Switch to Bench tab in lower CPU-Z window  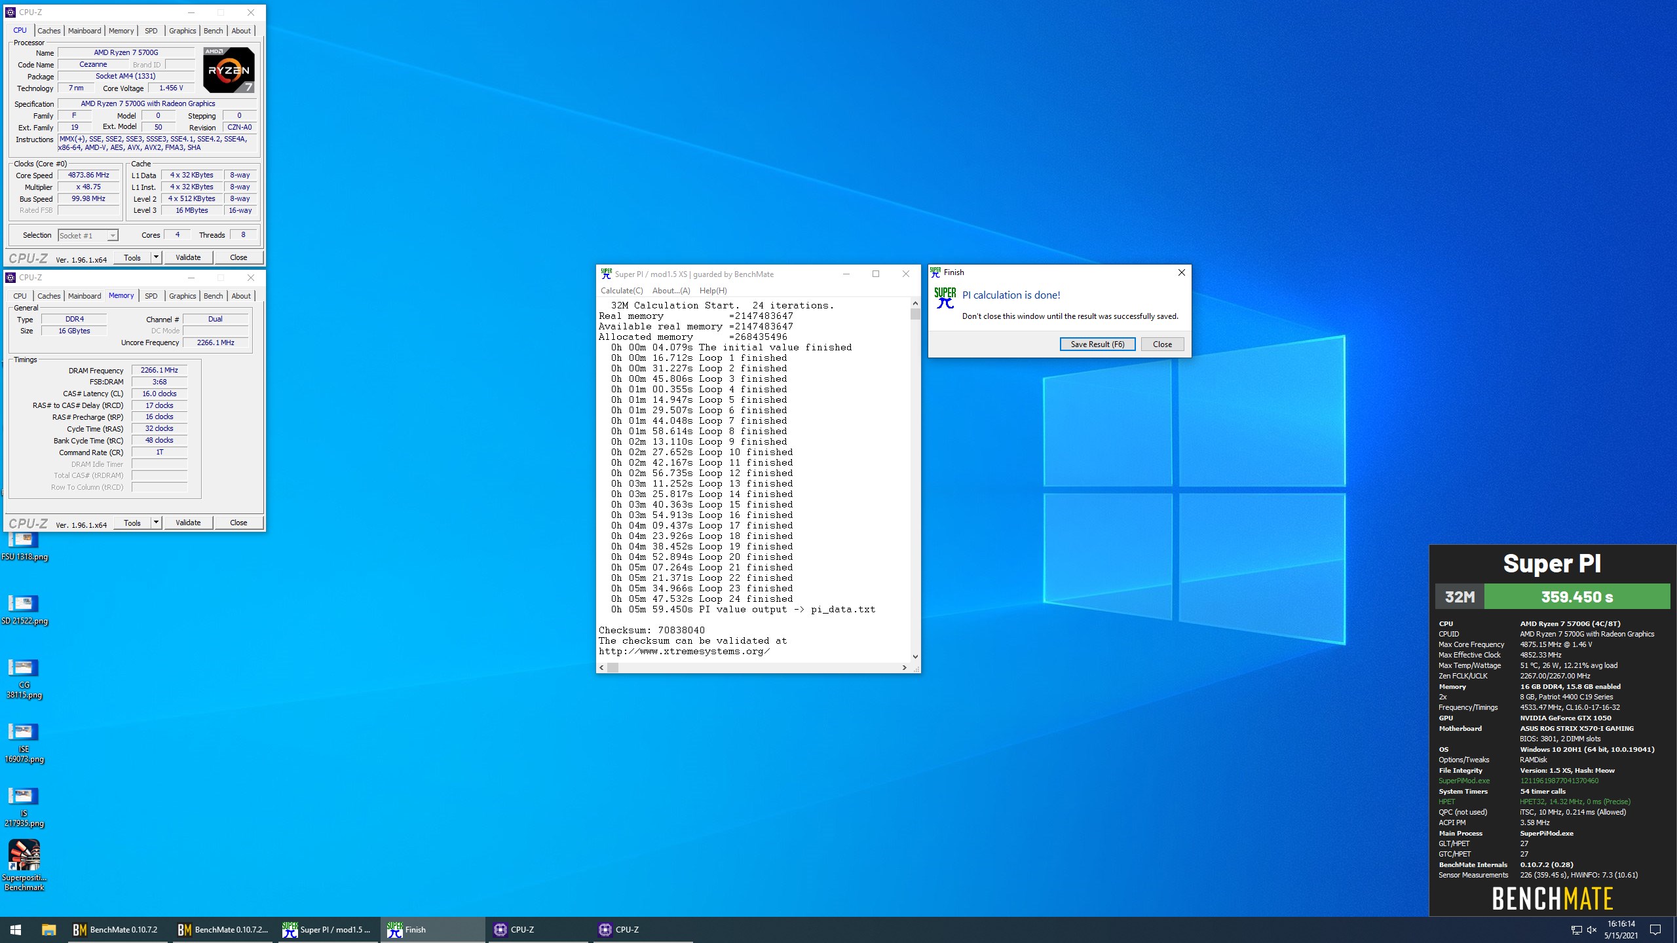click(x=213, y=296)
